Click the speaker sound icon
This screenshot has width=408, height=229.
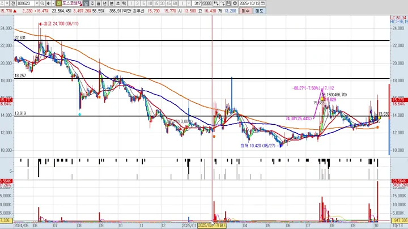coord(48,3)
